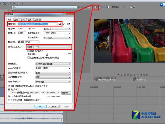Switch to the Audio CD tab

click(x=38, y=20)
